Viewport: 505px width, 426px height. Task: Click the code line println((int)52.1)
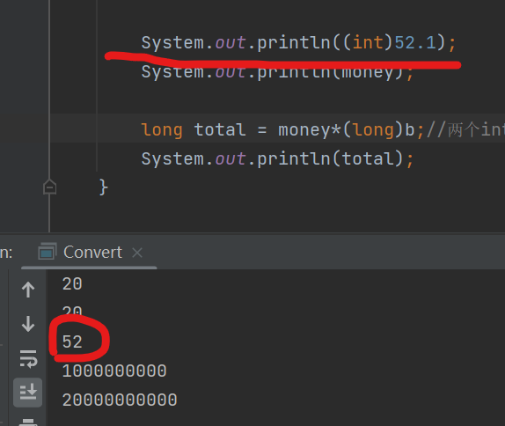click(x=298, y=43)
